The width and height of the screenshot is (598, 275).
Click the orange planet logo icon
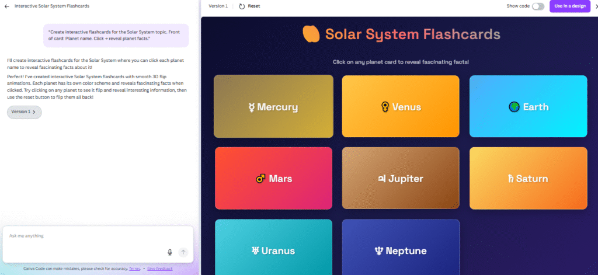pyautogui.click(x=311, y=33)
